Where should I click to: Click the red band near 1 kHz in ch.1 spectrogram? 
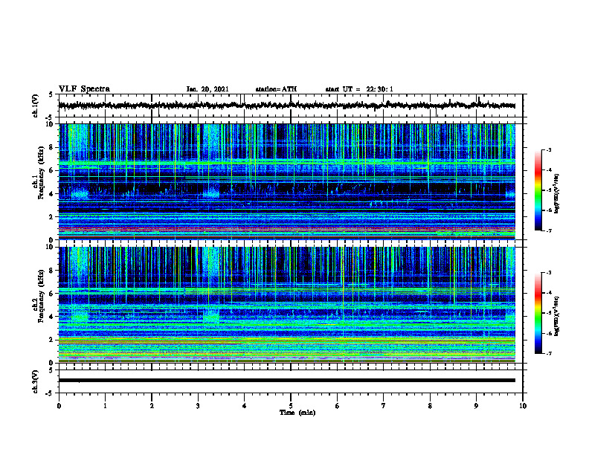[x=286, y=229]
